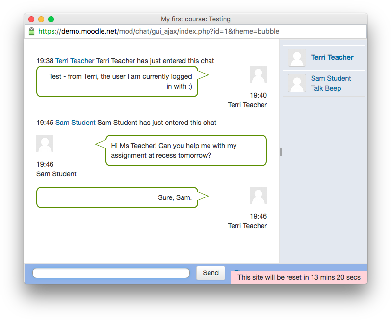This screenshot has height=320, width=391.
Task: Click Sam Student's avatar above the 19:46 timestamp
Action: coord(45,144)
